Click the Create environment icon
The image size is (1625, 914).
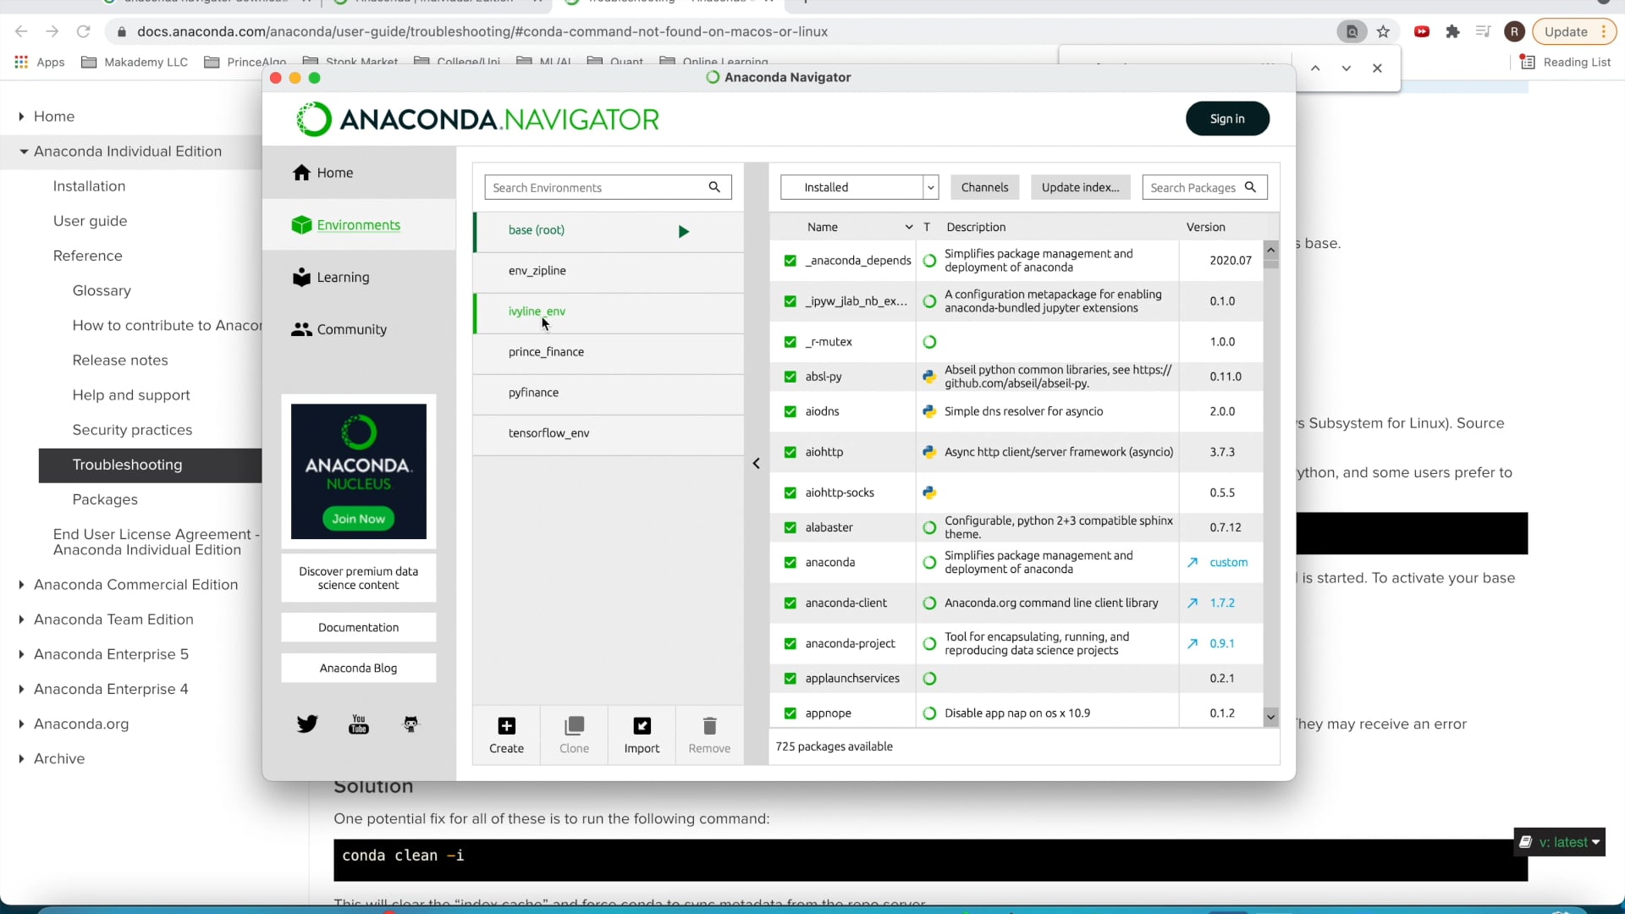(x=506, y=726)
